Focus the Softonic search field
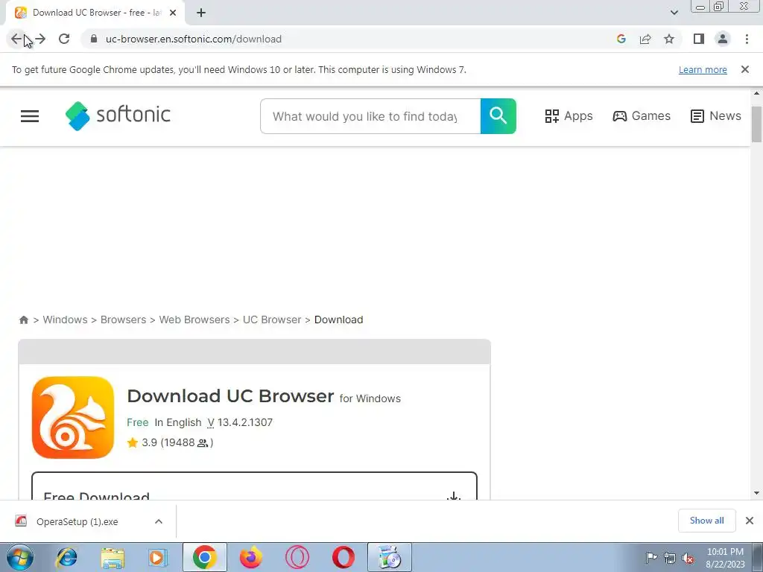The image size is (763, 572). click(x=370, y=116)
